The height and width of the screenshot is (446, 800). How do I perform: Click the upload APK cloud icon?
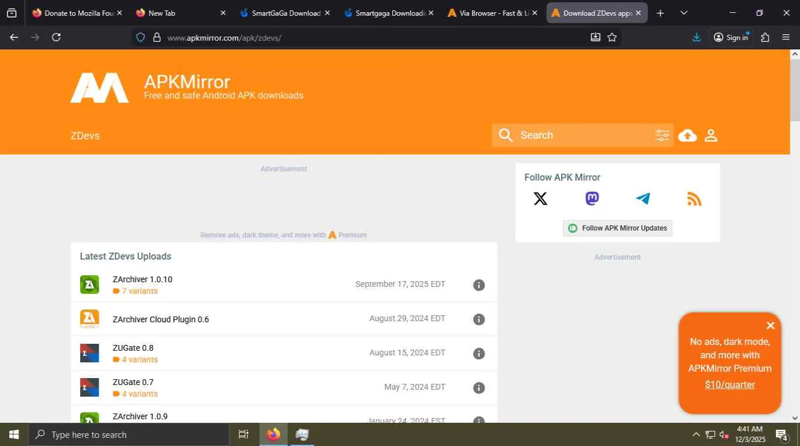[x=688, y=135]
